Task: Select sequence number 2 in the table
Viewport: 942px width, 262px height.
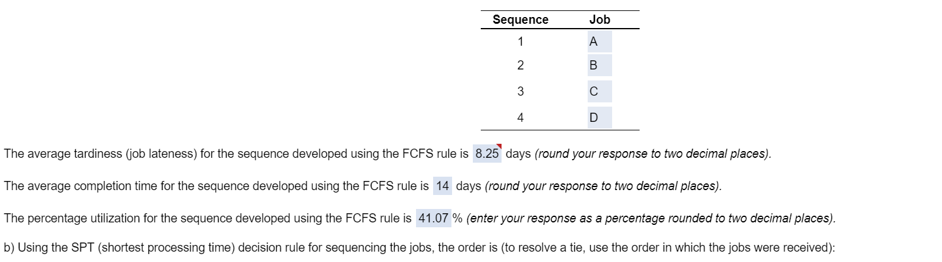Action: [x=520, y=65]
